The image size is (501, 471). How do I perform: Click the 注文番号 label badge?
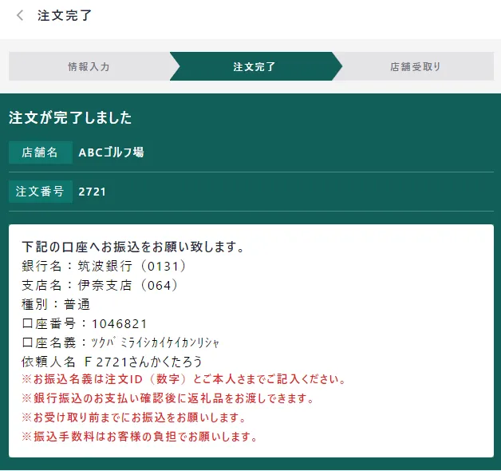click(x=41, y=192)
